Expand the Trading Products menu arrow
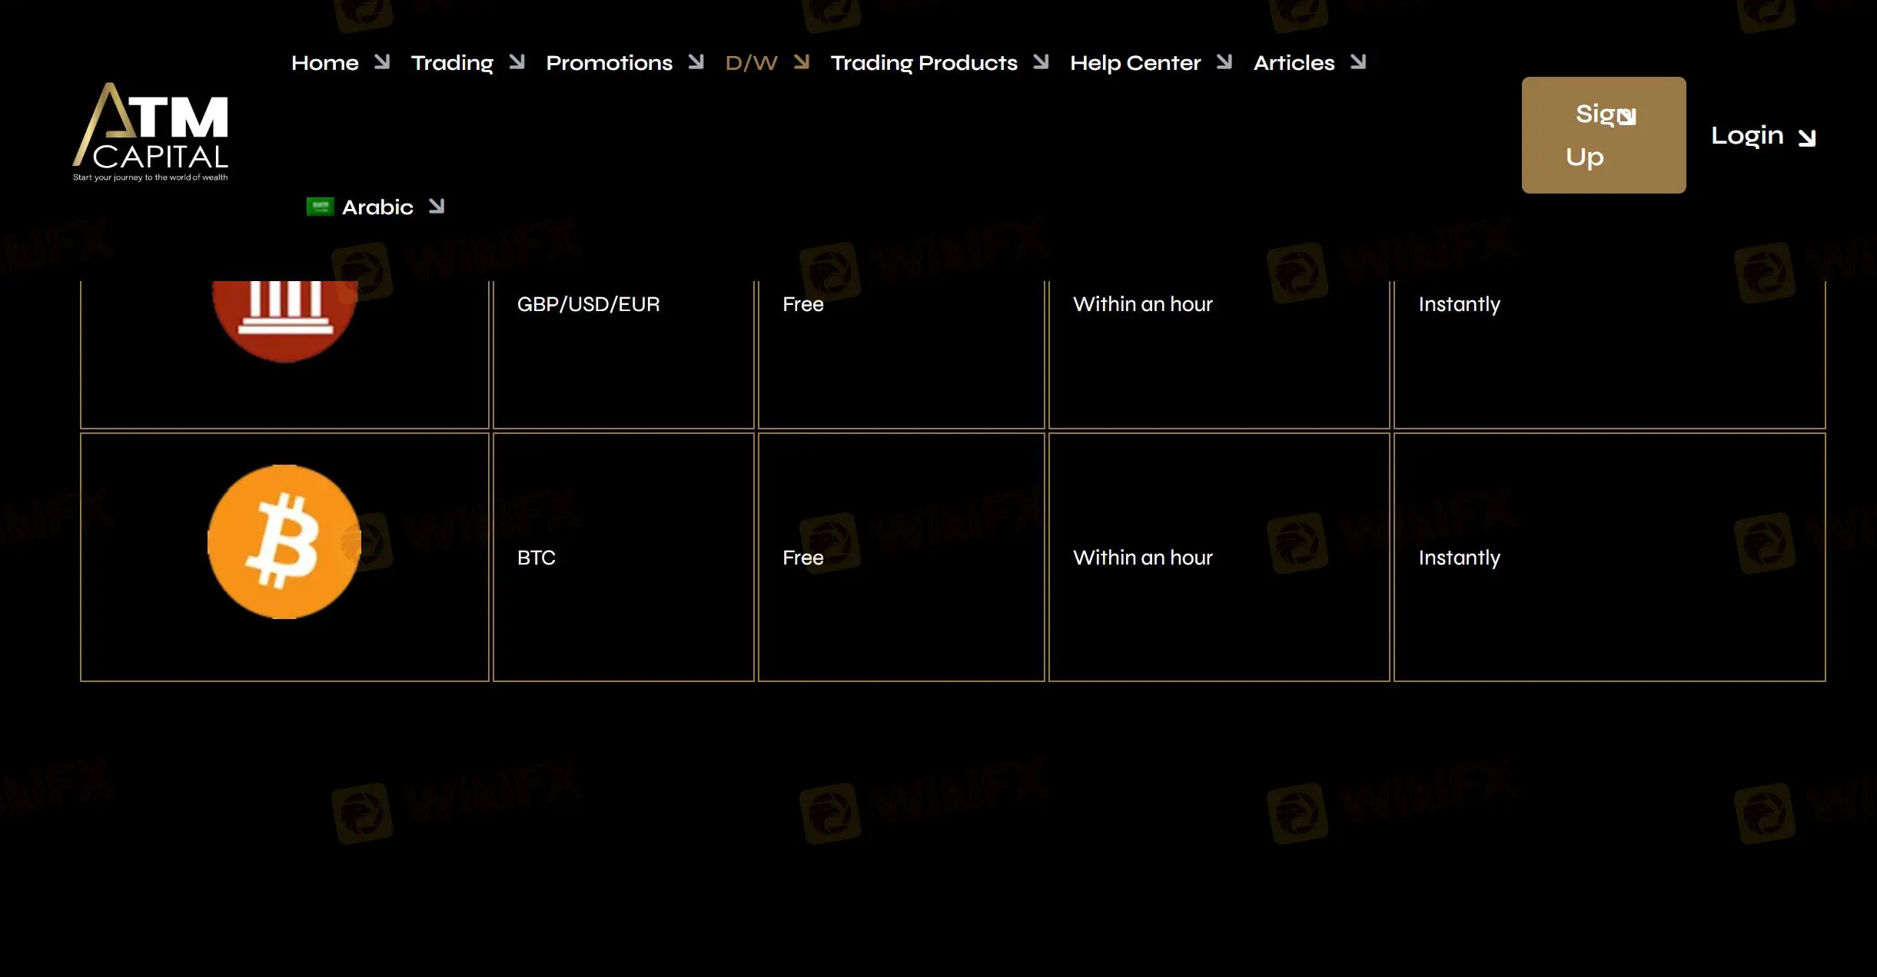The height and width of the screenshot is (977, 1877). coord(1041,61)
